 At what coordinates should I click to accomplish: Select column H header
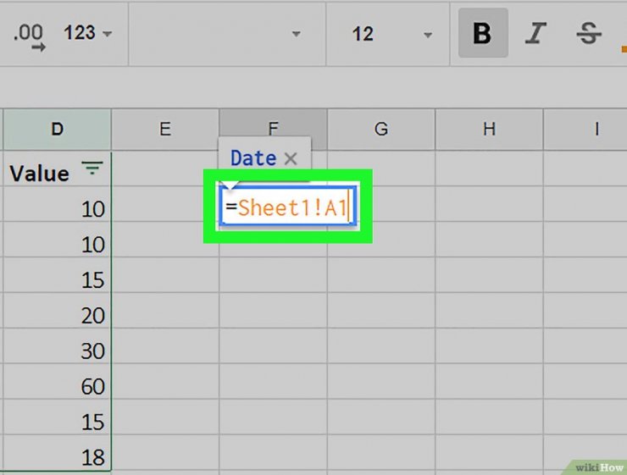tap(489, 129)
